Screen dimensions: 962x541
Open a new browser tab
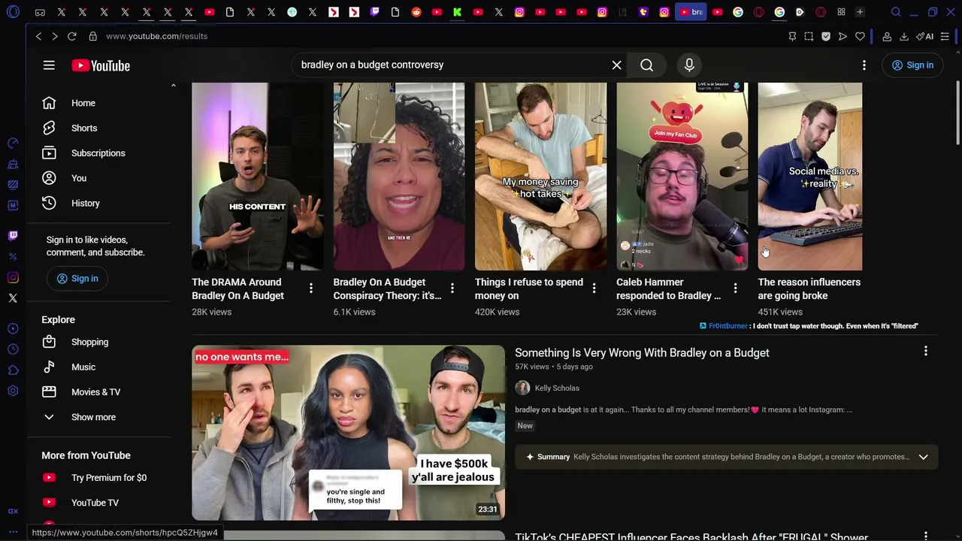tap(860, 12)
